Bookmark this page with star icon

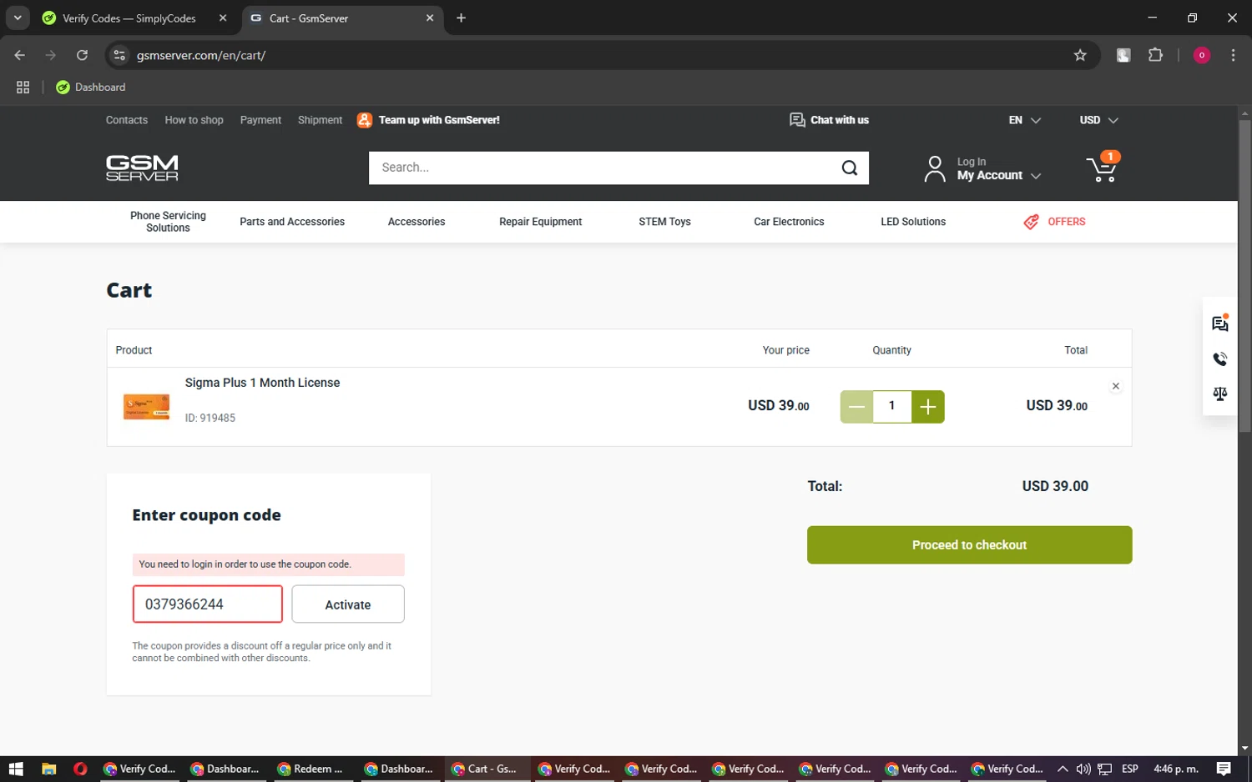coord(1080,55)
